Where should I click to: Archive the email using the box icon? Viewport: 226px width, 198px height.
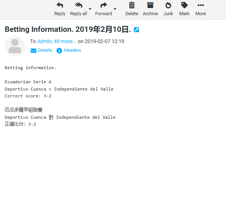(150, 5)
